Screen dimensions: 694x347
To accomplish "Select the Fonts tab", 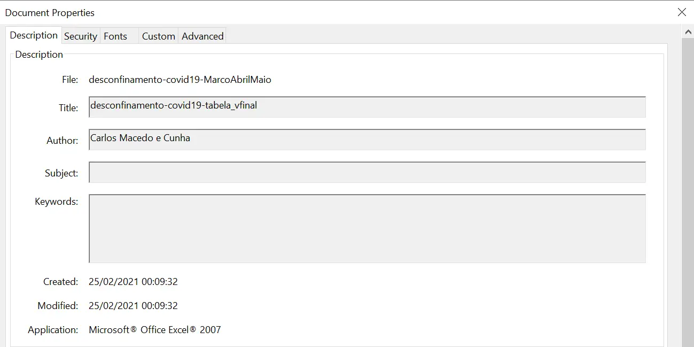I will (115, 36).
